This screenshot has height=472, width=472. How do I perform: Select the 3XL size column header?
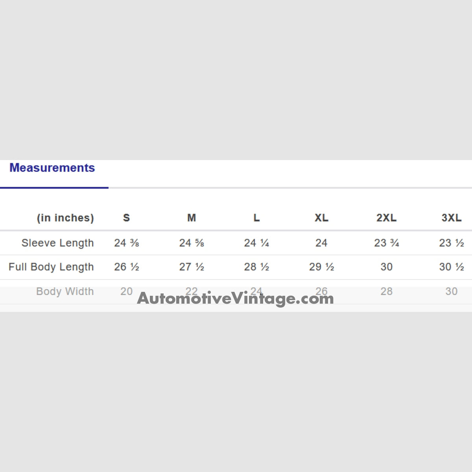[x=451, y=218]
